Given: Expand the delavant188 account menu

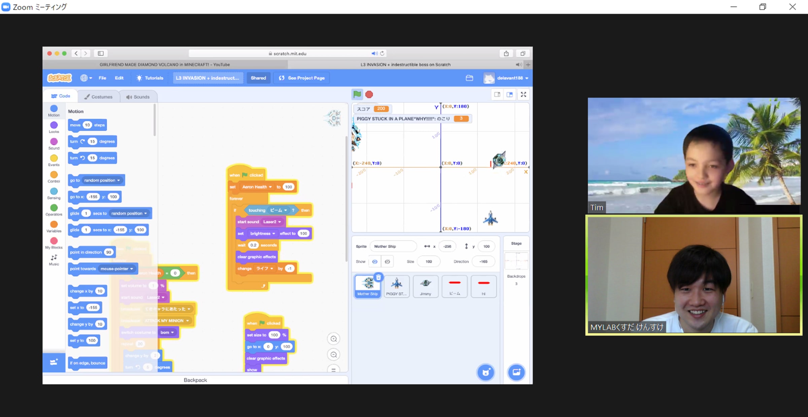Looking at the screenshot, I should tap(510, 78).
